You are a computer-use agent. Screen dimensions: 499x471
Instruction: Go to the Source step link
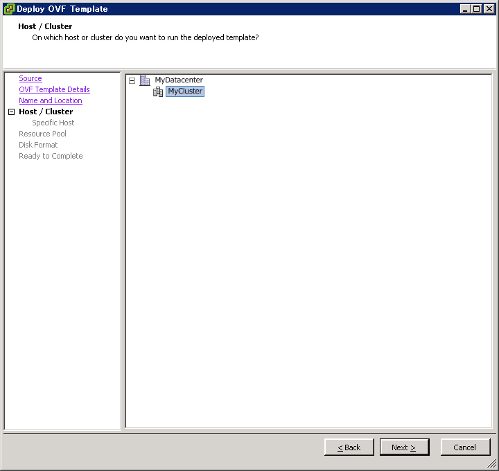coord(30,78)
